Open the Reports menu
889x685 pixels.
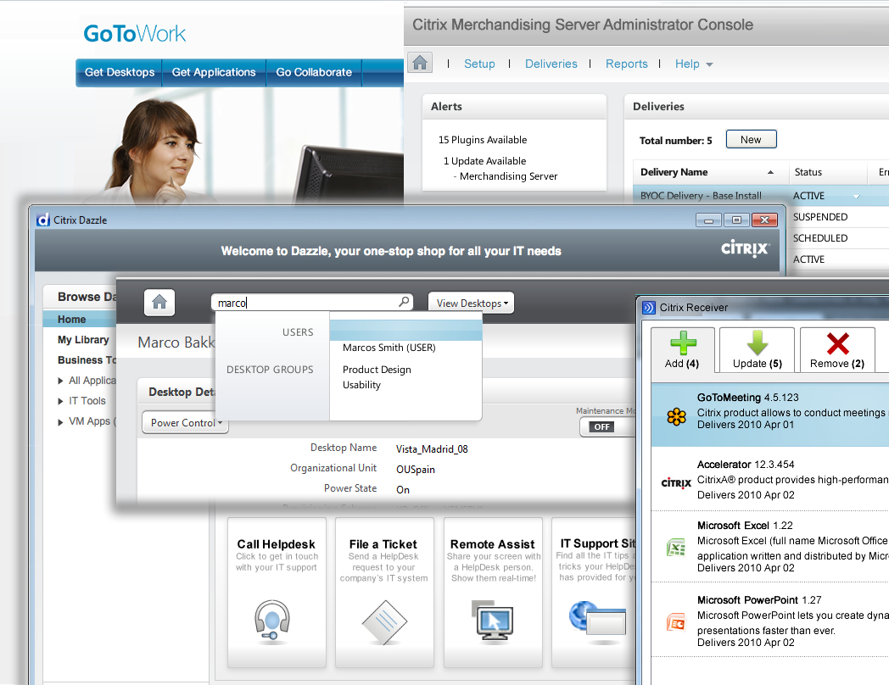627,64
